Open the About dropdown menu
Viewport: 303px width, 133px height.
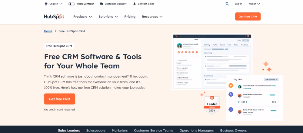coord(254,4)
